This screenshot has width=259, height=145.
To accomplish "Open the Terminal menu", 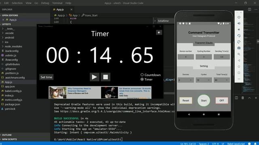I will [x=57, y=3].
